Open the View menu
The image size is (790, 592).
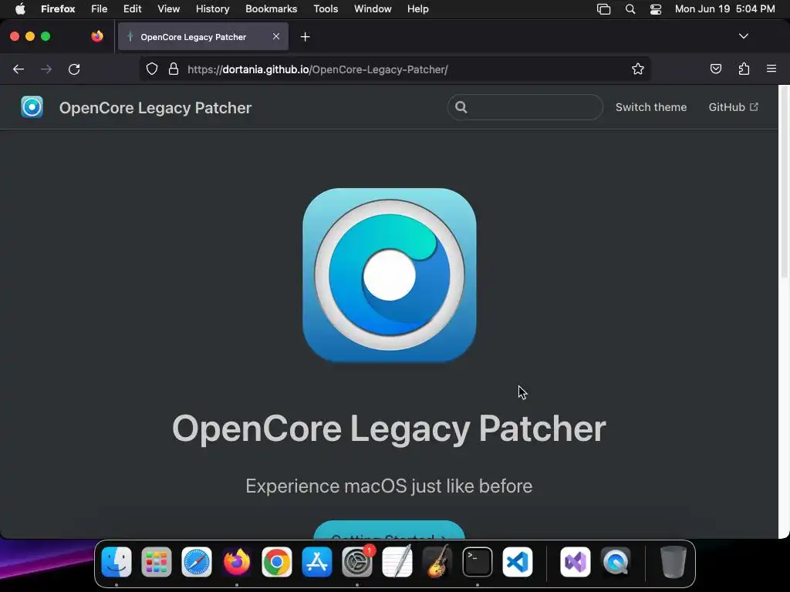pos(168,9)
